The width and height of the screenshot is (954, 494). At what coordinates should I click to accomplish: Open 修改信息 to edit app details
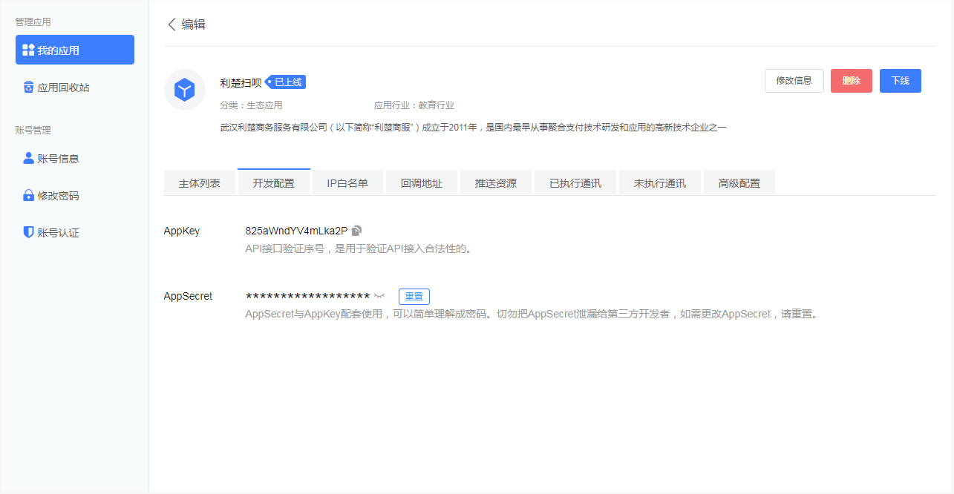(794, 81)
